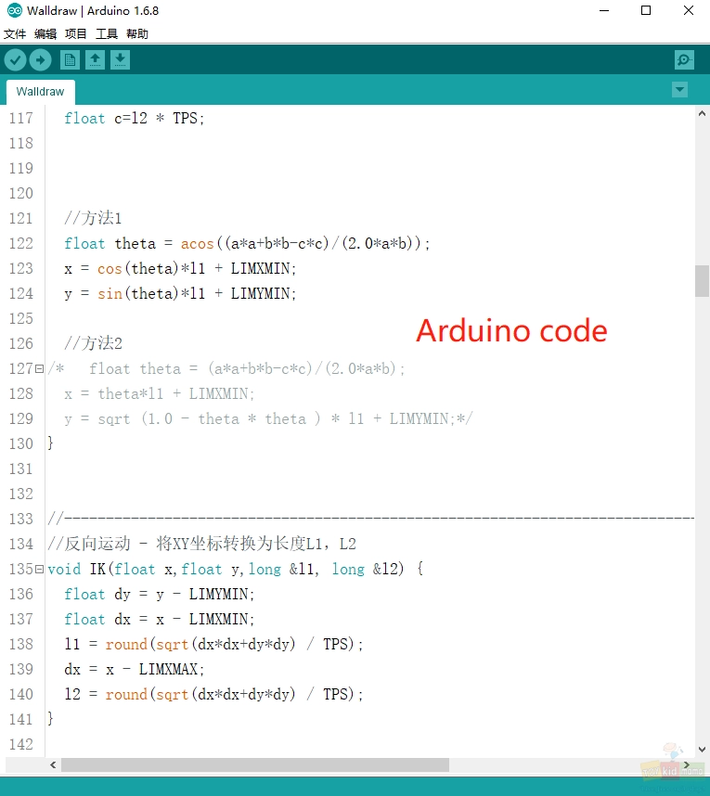
Task: Select the Walldraw sketch tab
Action: click(x=41, y=92)
